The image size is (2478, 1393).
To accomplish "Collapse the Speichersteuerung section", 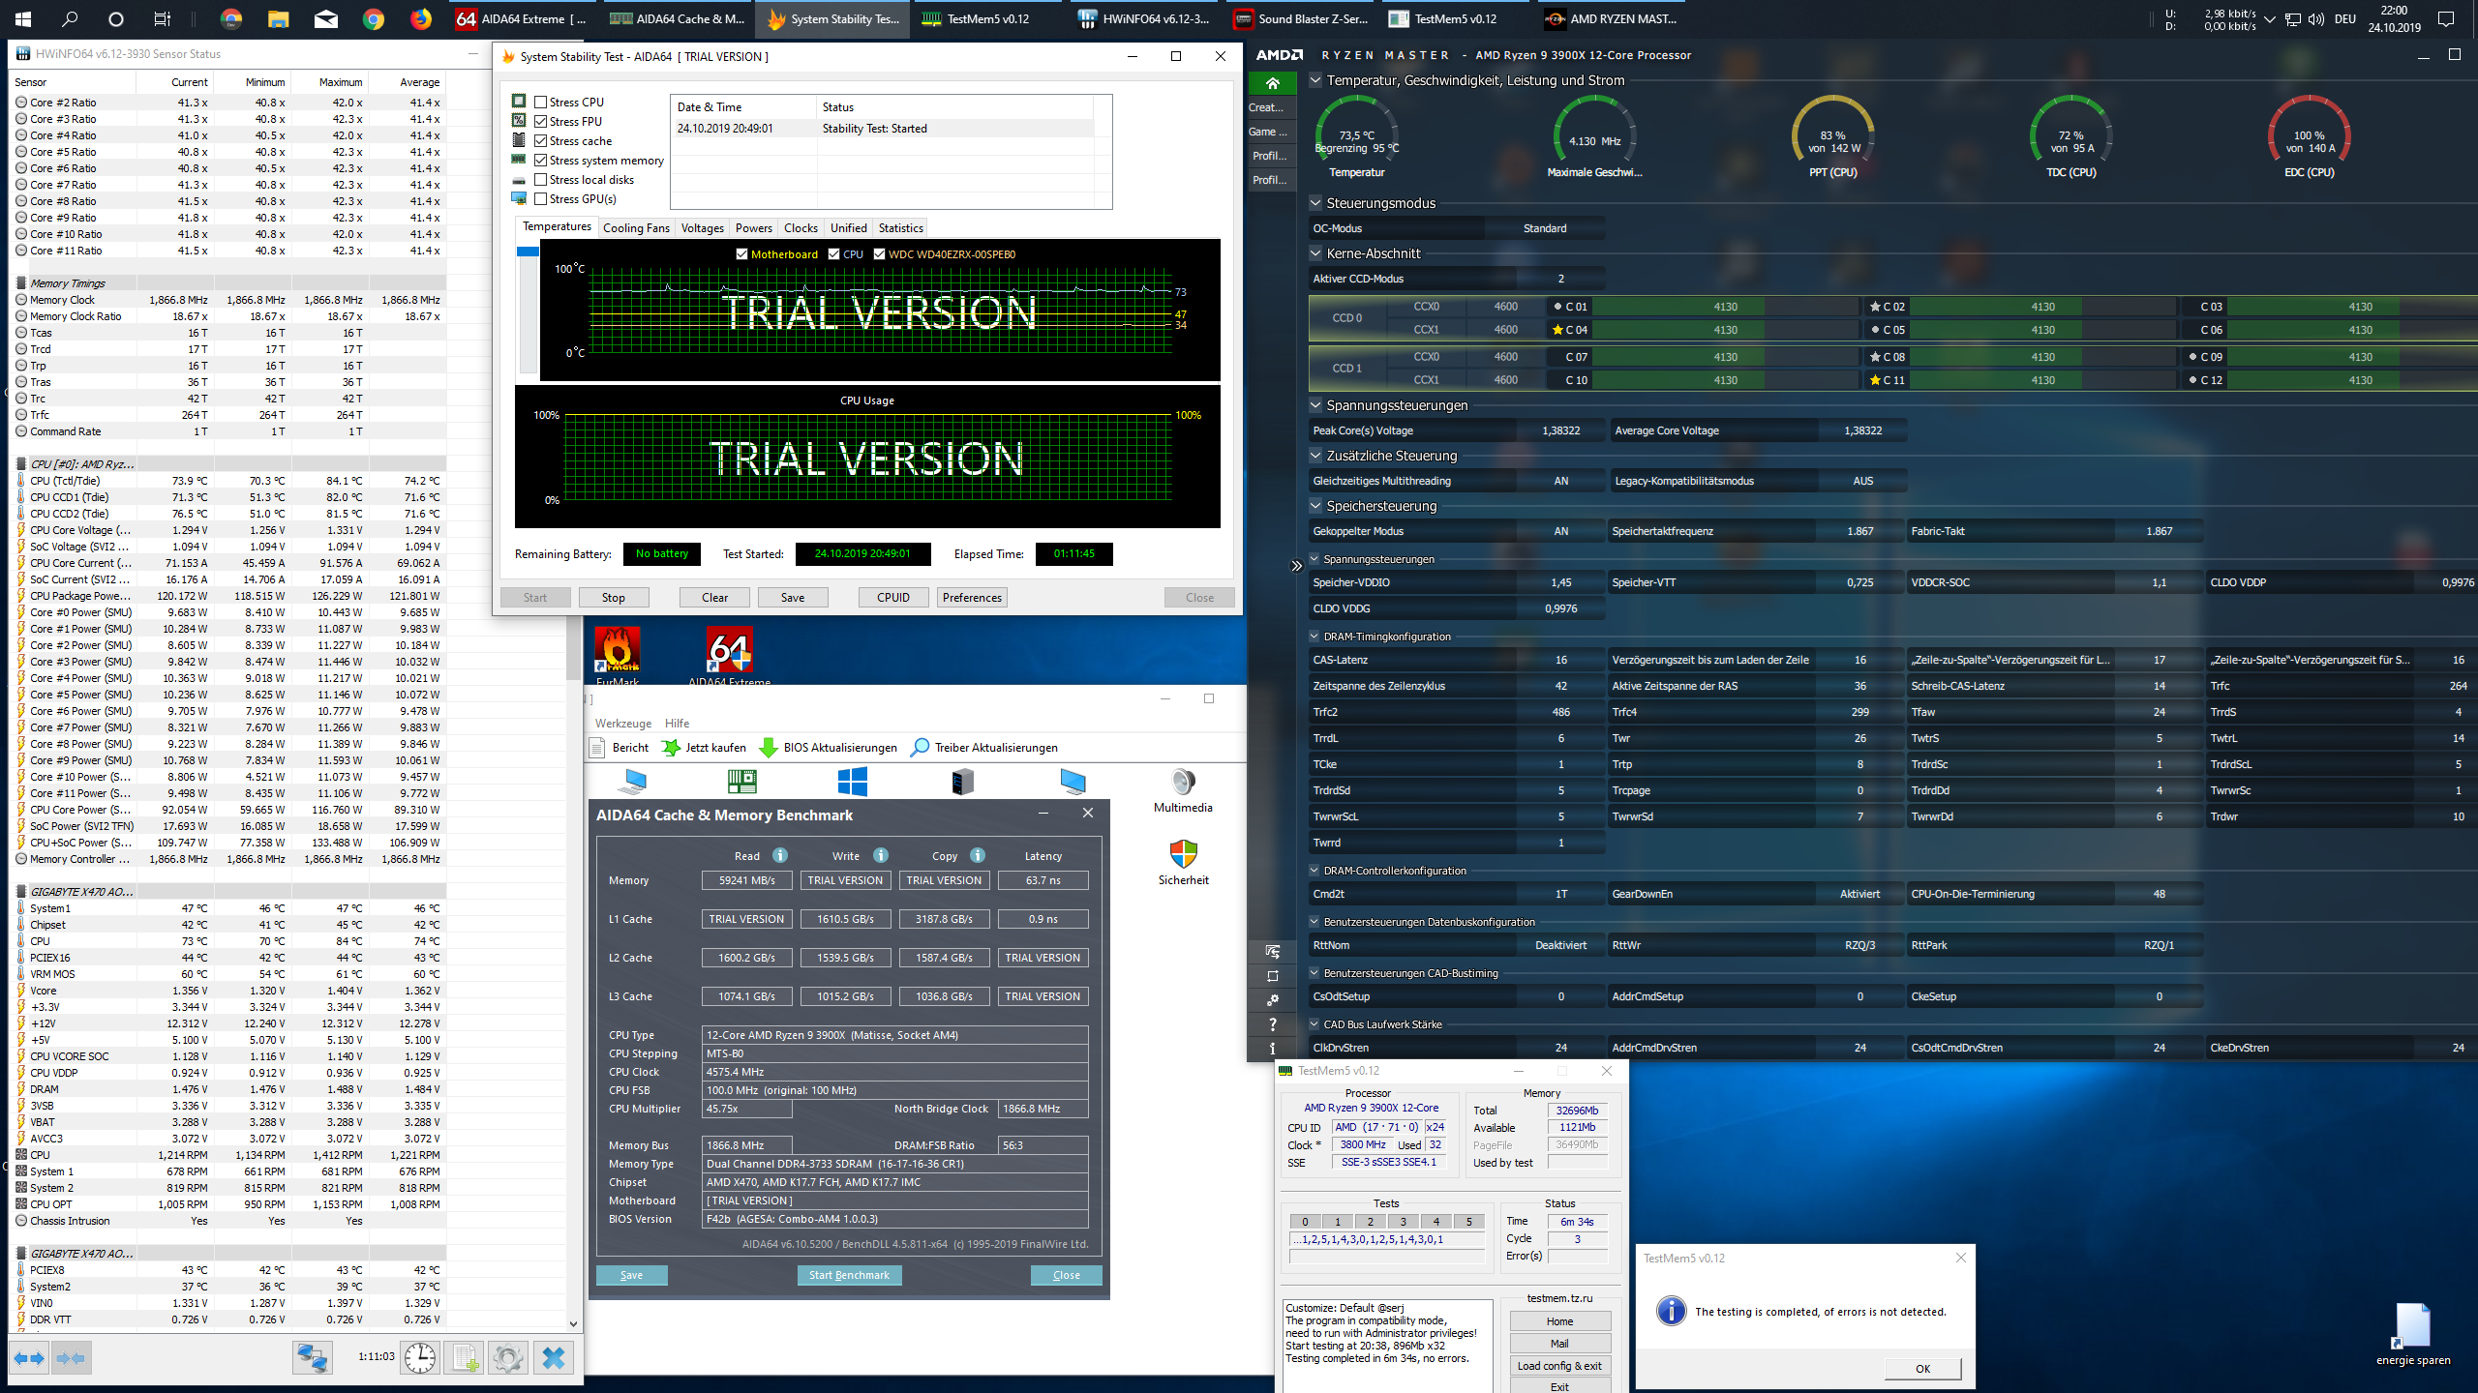I will pos(1315,506).
